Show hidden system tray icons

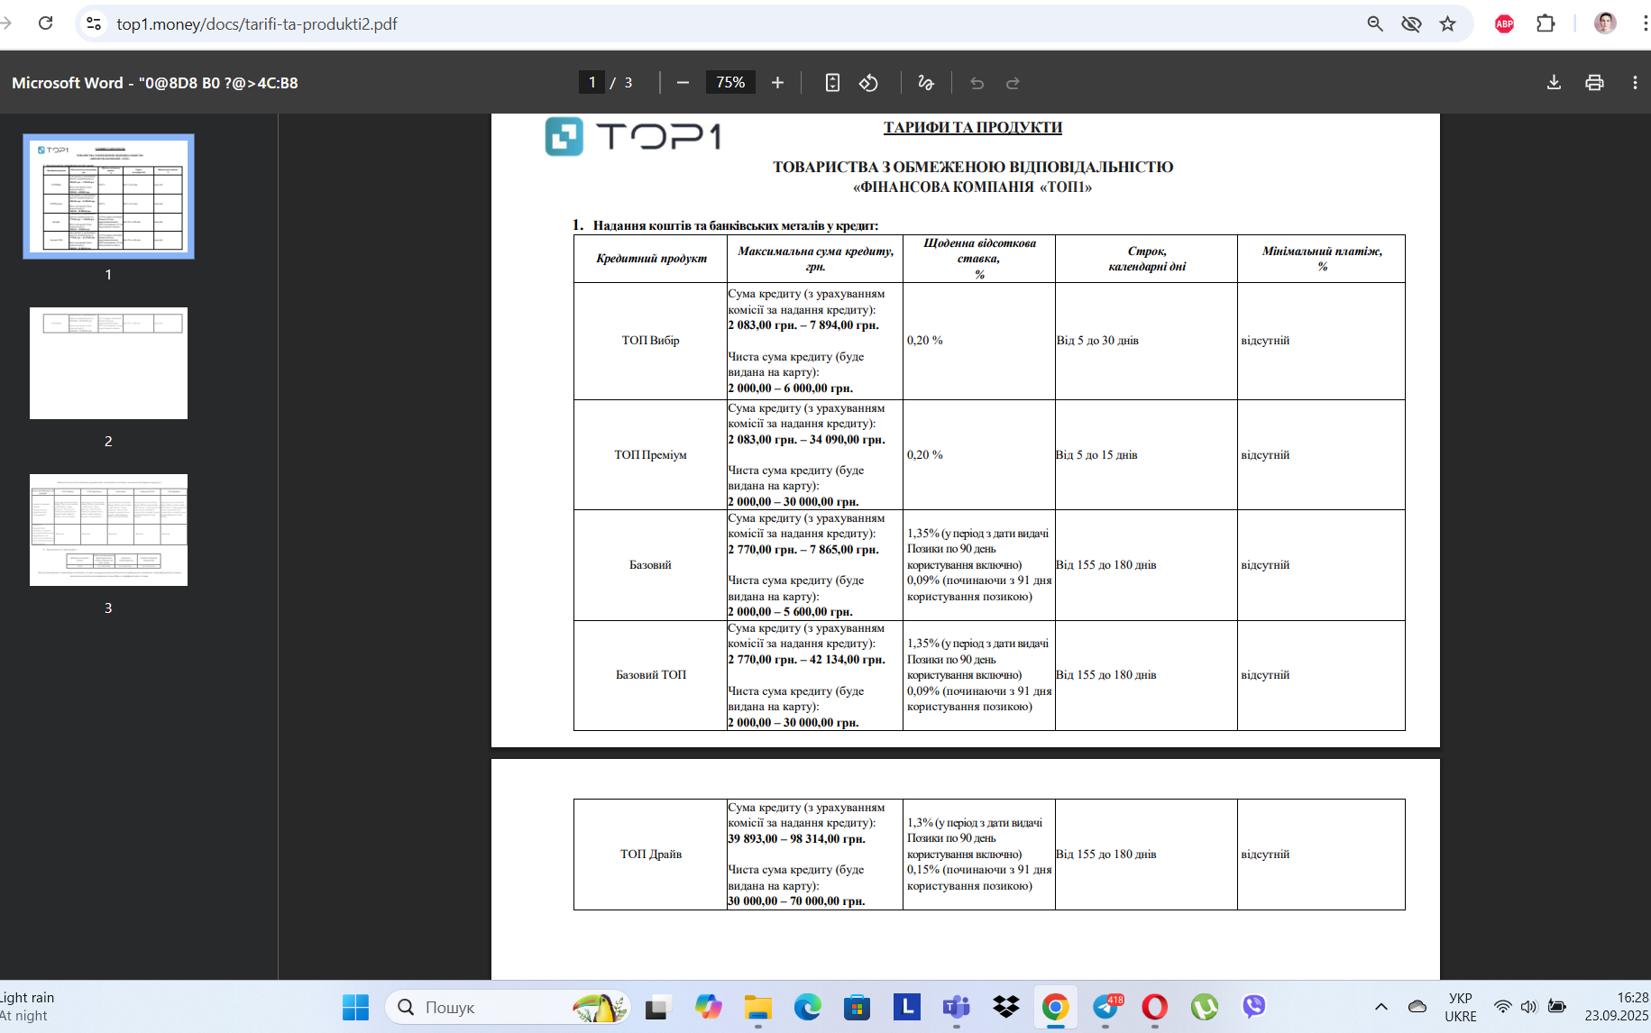[1380, 1007]
